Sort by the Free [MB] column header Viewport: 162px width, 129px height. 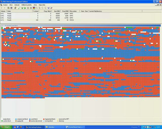[65, 11]
